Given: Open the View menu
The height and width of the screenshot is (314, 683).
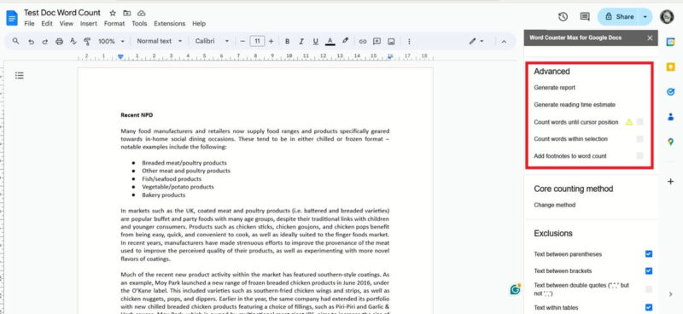Looking at the screenshot, I should pyautogui.click(x=67, y=24).
